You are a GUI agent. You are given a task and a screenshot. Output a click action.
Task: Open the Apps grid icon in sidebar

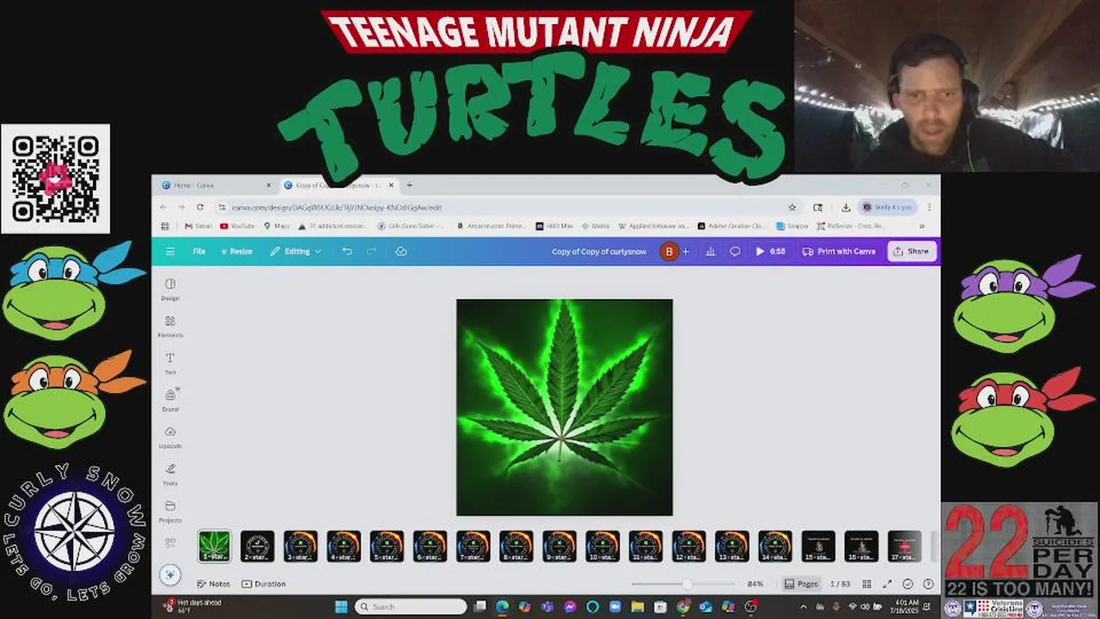pos(170,542)
